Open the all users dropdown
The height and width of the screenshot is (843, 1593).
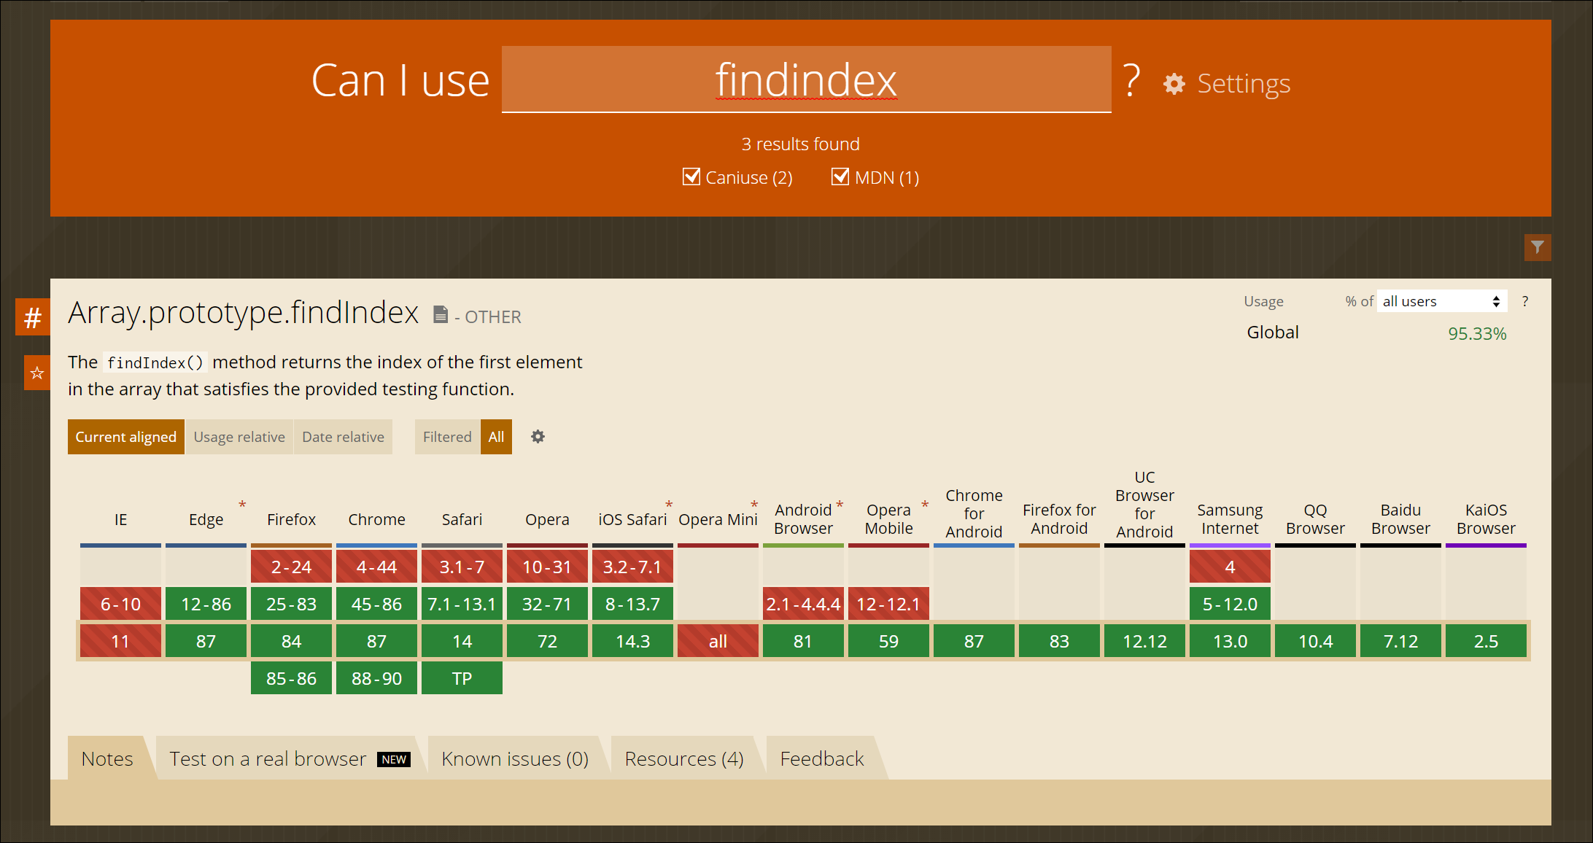tap(1441, 301)
